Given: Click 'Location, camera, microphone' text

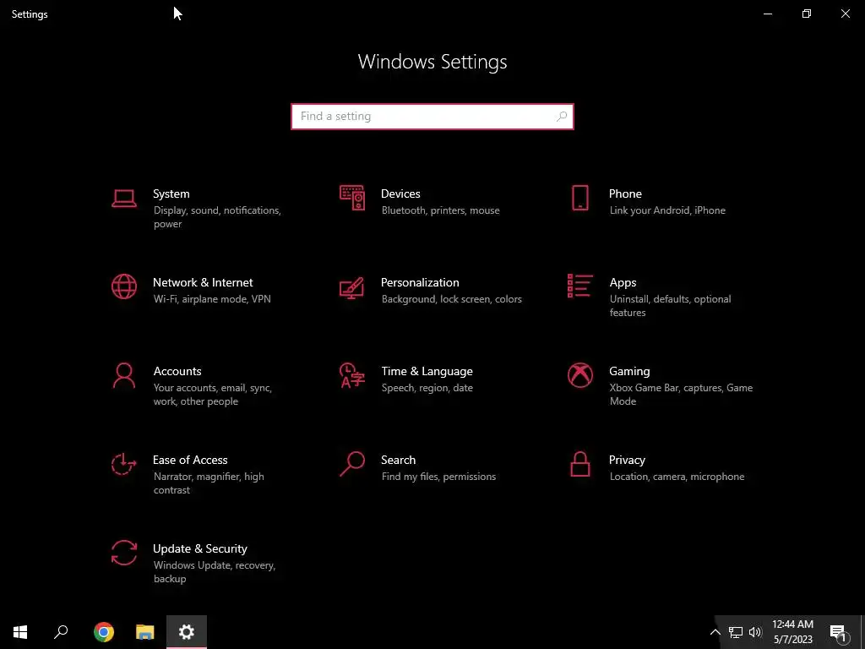Looking at the screenshot, I should click(677, 477).
